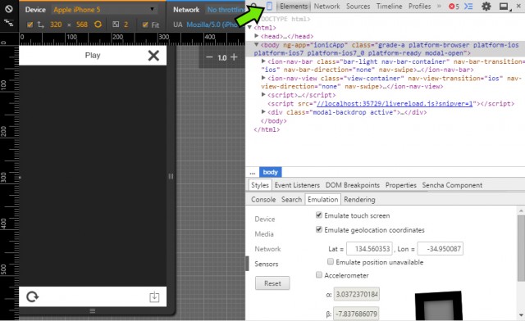Check Emulate position unavailable
The image size is (525, 321).
click(x=331, y=261)
